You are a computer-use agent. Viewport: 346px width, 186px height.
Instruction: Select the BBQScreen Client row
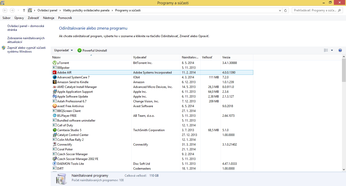click(152, 111)
